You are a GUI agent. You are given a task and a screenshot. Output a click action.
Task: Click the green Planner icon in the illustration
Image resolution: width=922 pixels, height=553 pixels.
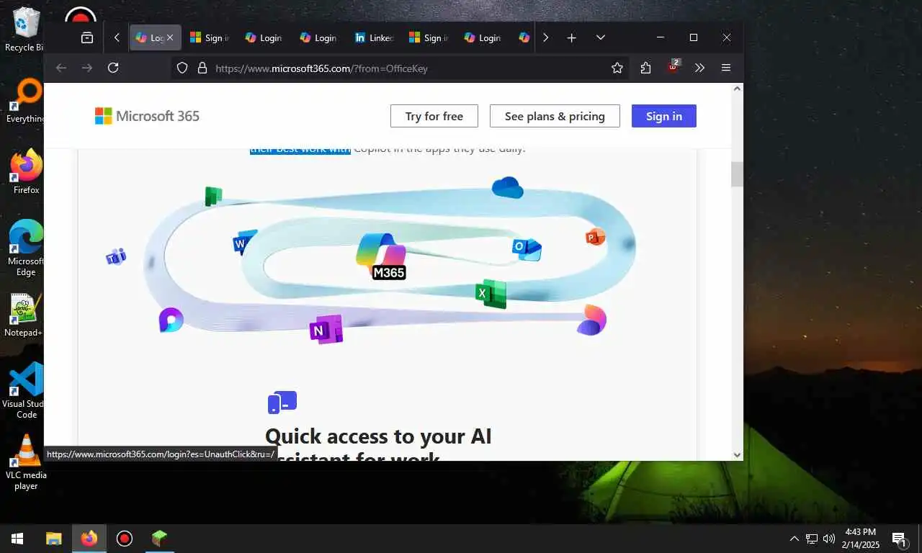click(x=213, y=196)
